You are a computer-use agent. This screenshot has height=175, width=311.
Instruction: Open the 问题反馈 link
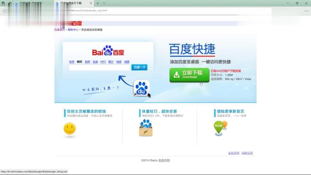click(x=247, y=153)
